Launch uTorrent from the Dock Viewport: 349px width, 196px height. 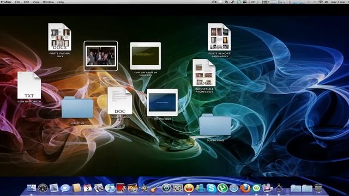coord(222,188)
